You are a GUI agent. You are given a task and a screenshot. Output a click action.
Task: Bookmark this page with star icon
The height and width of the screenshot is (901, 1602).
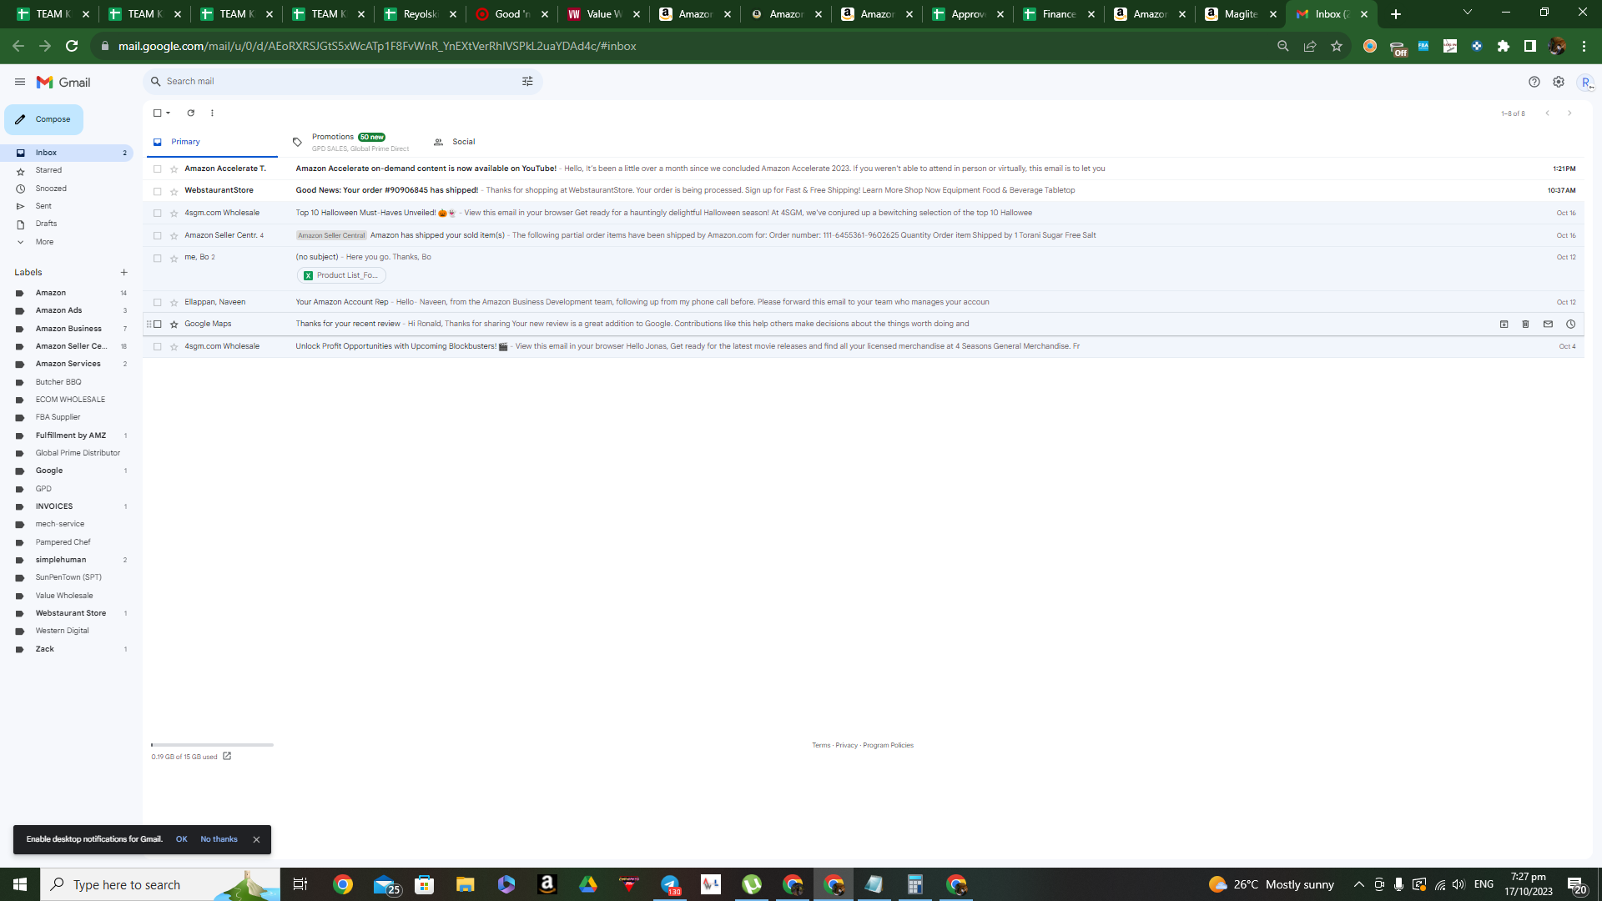(1337, 46)
